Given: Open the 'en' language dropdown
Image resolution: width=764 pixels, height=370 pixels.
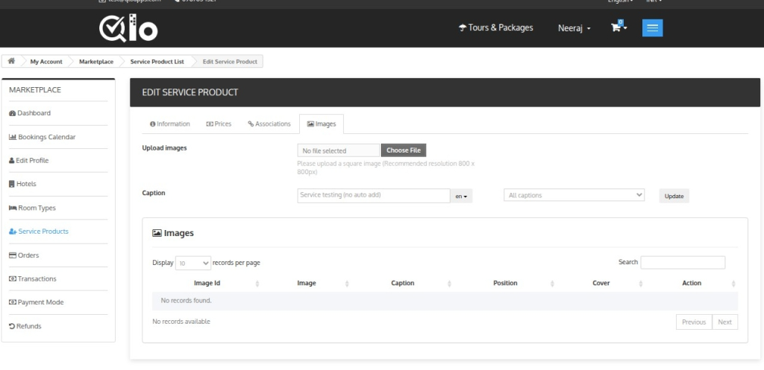Looking at the screenshot, I should pos(461,197).
